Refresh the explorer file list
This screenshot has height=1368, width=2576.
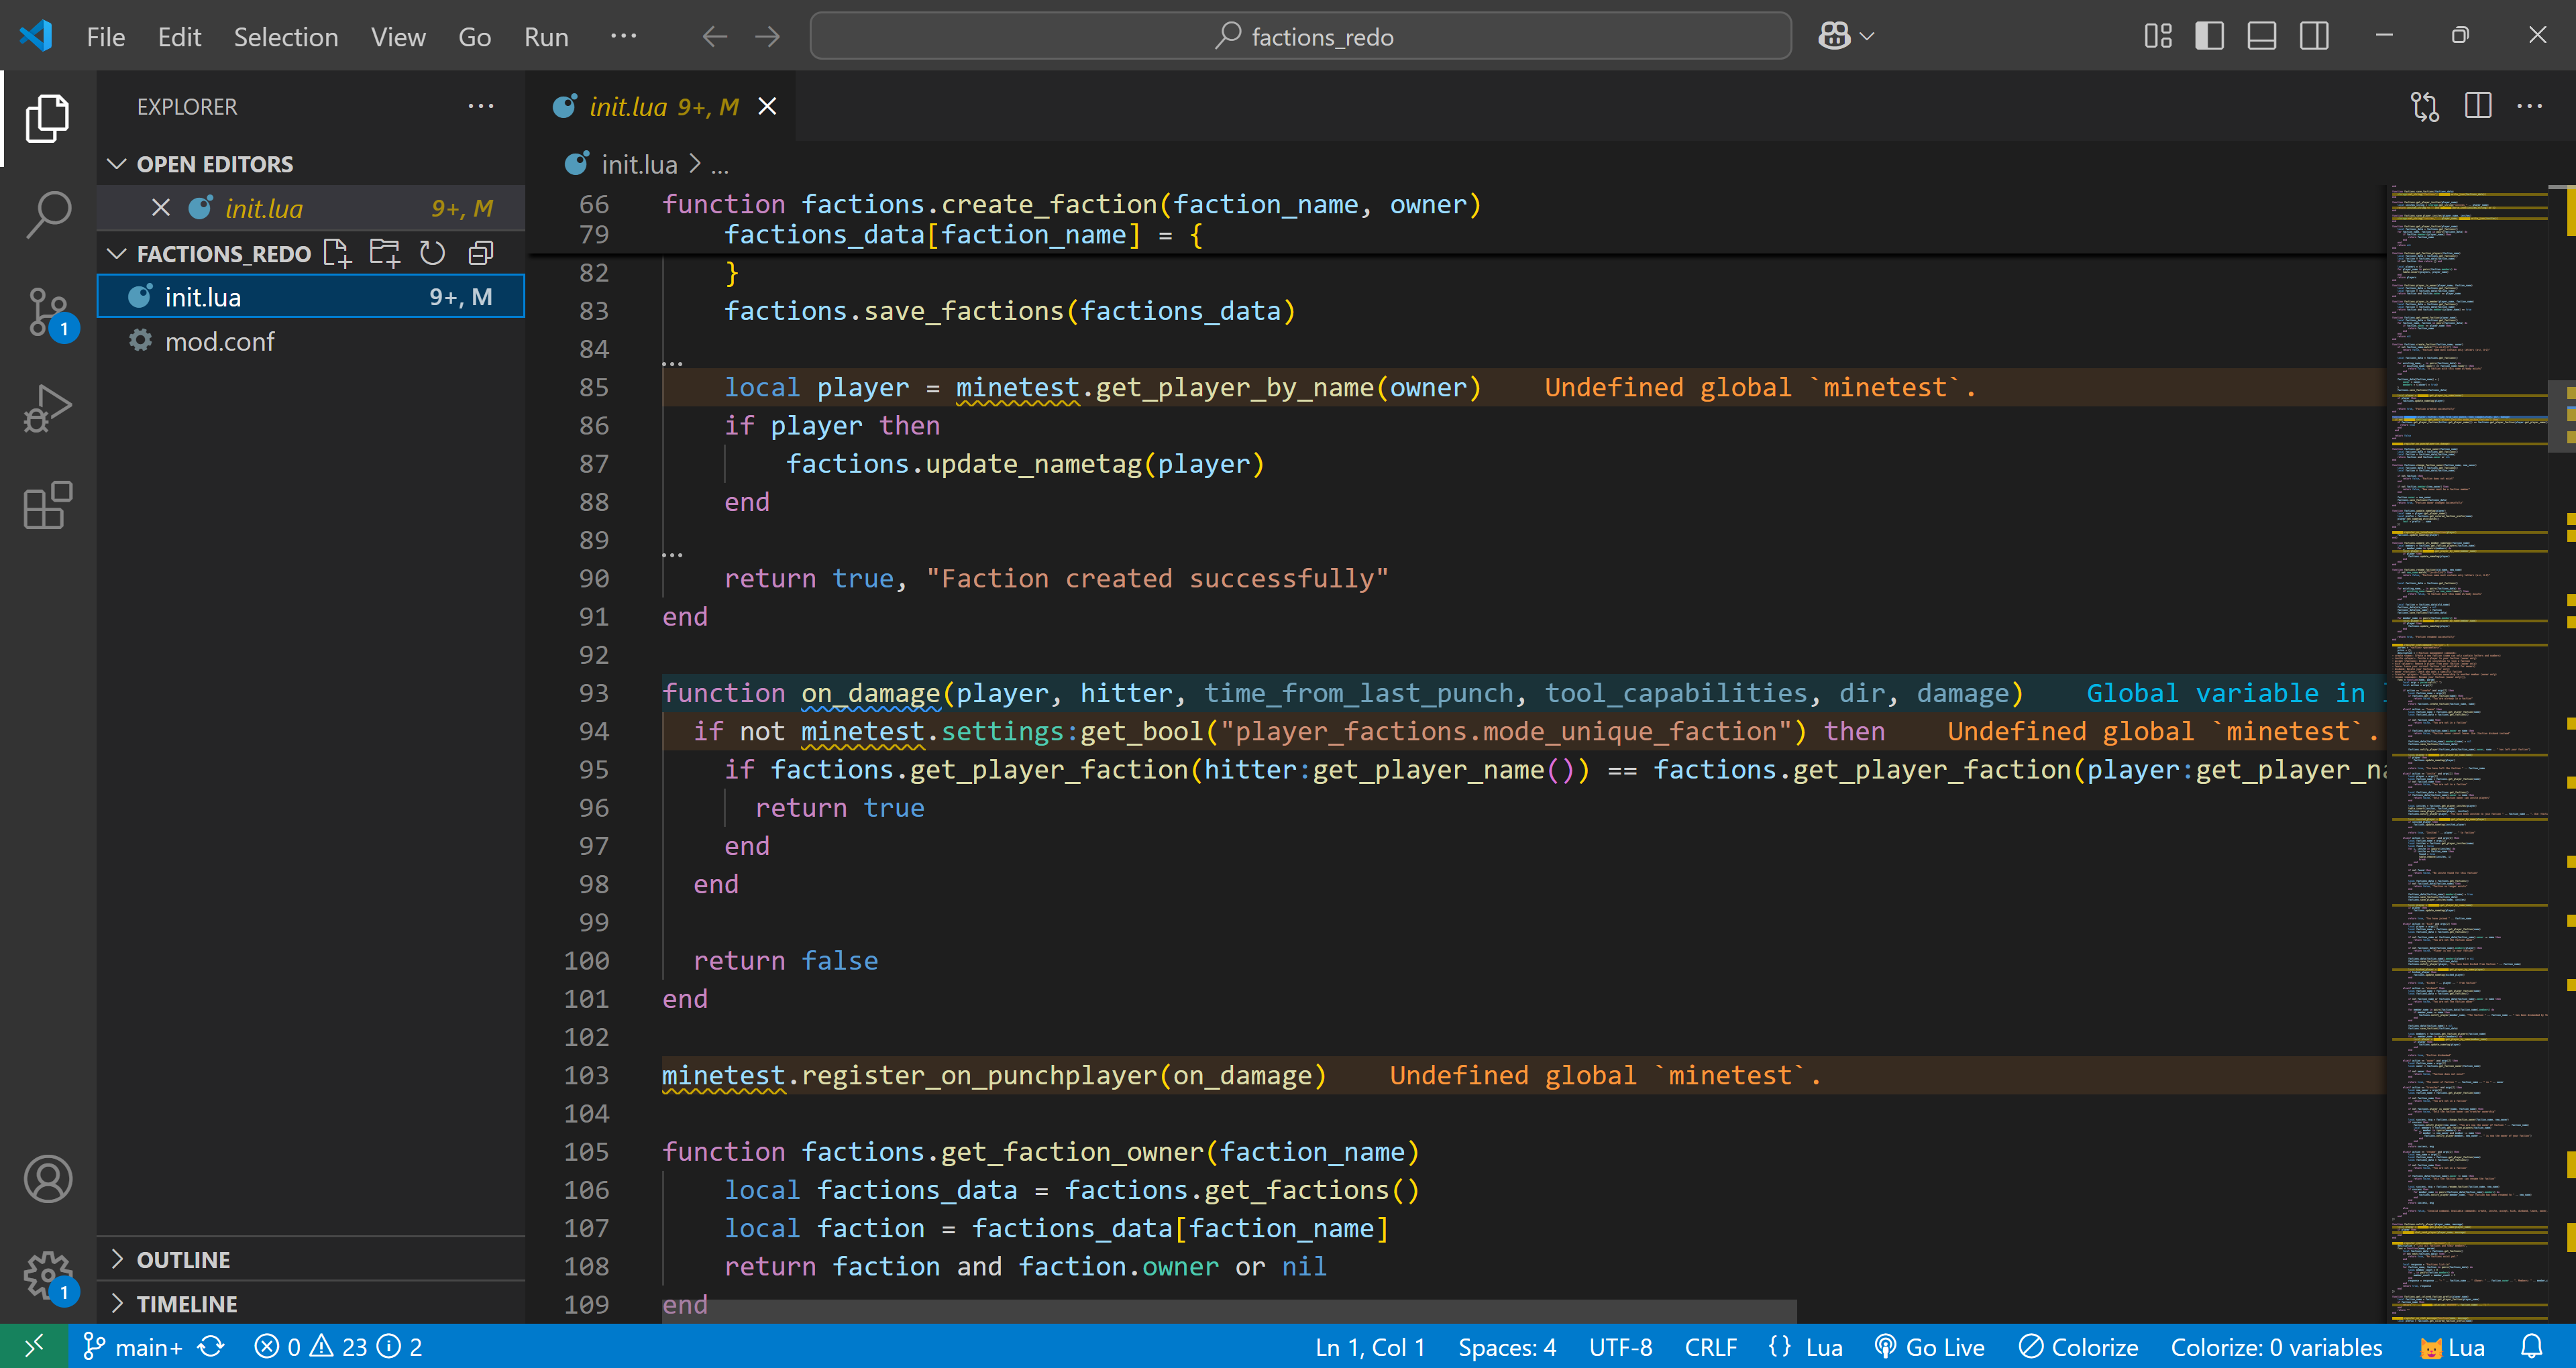432,253
